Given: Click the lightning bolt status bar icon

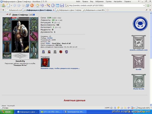Looking at the screenshot, I should point(118,108).
